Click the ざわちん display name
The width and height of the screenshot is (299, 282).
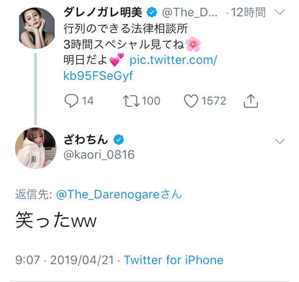coord(86,140)
